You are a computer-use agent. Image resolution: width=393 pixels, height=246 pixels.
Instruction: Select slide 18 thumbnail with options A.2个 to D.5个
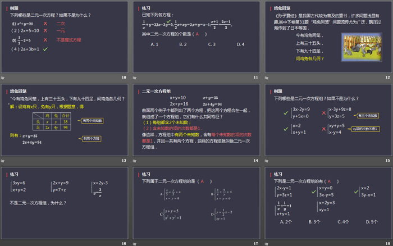tap(328, 203)
